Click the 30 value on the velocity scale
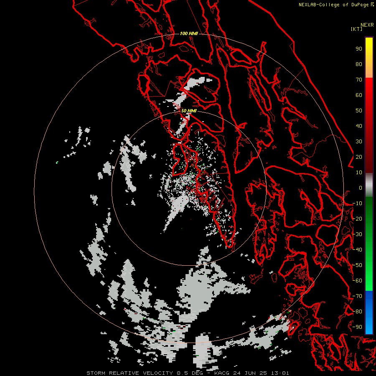This screenshot has width=376, height=376. [x=359, y=142]
